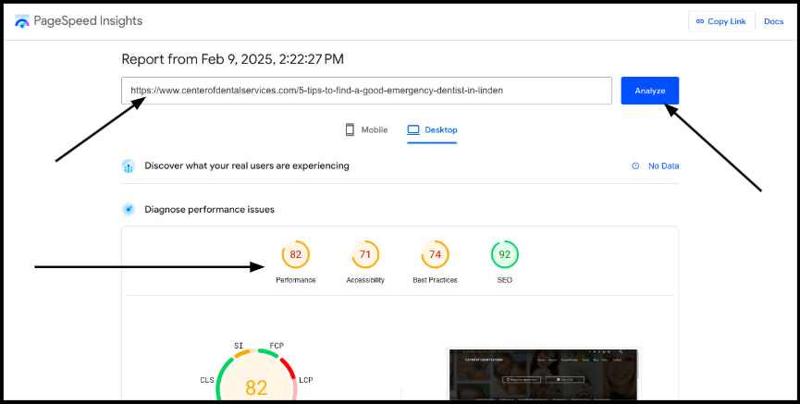Click the PageSpeed Insights title text
The height and width of the screenshot is (404, 800).
88,21
